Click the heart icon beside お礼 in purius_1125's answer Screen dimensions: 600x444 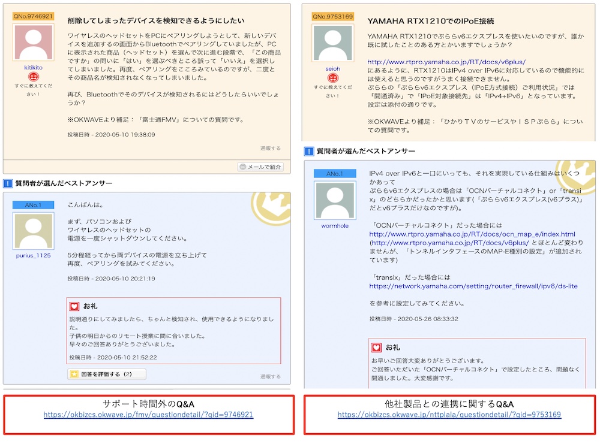click(74, 306)
